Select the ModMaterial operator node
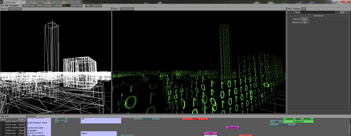 click(298, 122)
